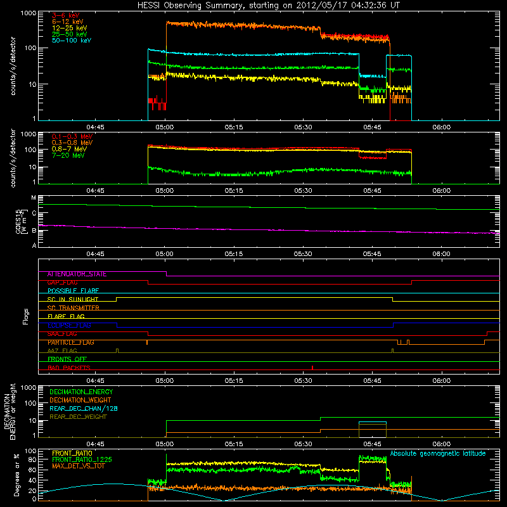Click the DECIMATION ENERGY or weight axis label
Image resolution: width=507 pixels, height=507 pixels.
tap(10, 411)
